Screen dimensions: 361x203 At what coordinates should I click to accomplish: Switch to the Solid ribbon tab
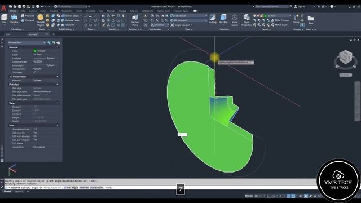point(23,11)
